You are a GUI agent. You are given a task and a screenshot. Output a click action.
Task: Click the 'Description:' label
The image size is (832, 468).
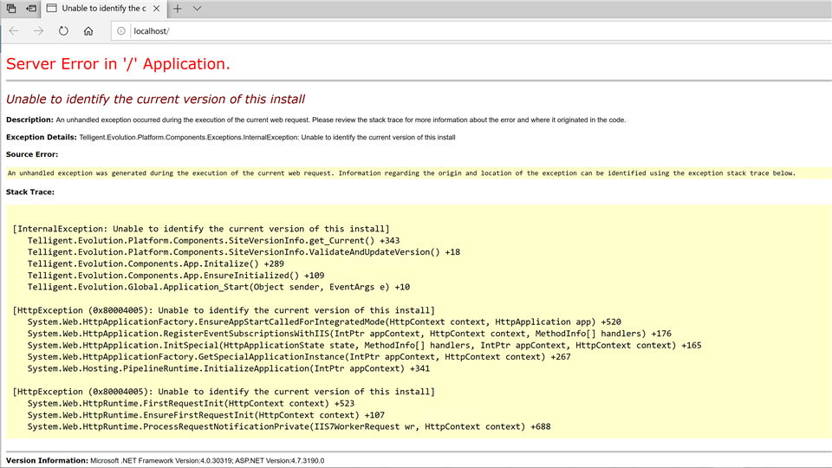click(x=29, y=120)
